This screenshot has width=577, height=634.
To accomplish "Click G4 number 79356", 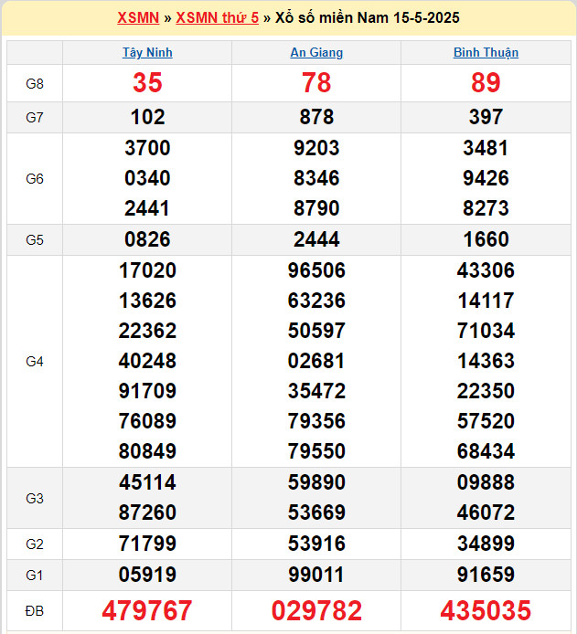I will [x=316, y=421].
